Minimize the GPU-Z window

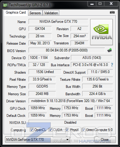pyautogui.click(x=92, y=4)
